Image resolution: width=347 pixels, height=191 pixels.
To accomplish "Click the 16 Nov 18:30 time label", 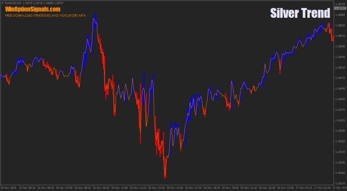I will click(x=212, y=188).
